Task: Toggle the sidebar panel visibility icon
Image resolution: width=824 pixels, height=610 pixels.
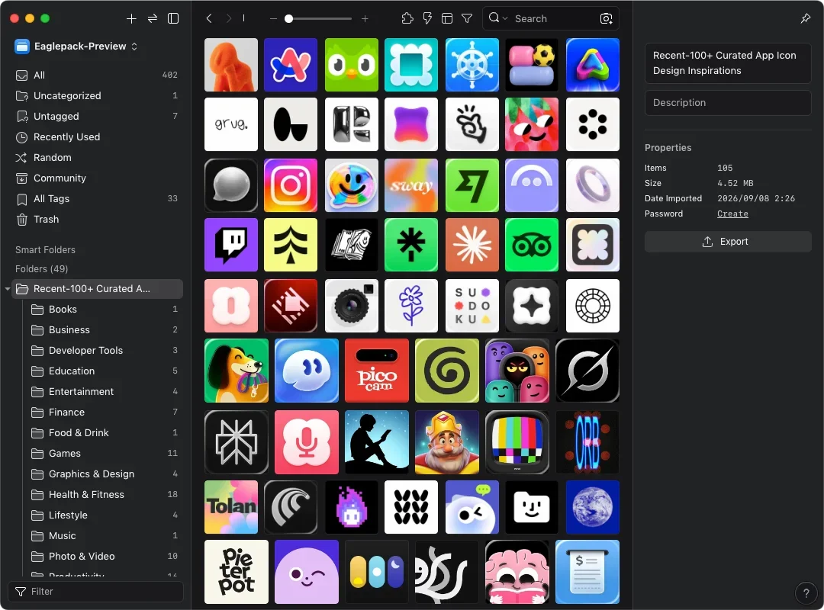Action: (x=173, y=19)
